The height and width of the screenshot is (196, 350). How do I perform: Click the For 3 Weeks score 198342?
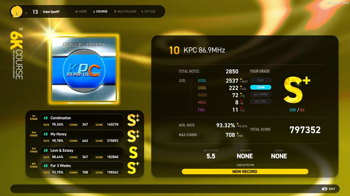[113, 172]
